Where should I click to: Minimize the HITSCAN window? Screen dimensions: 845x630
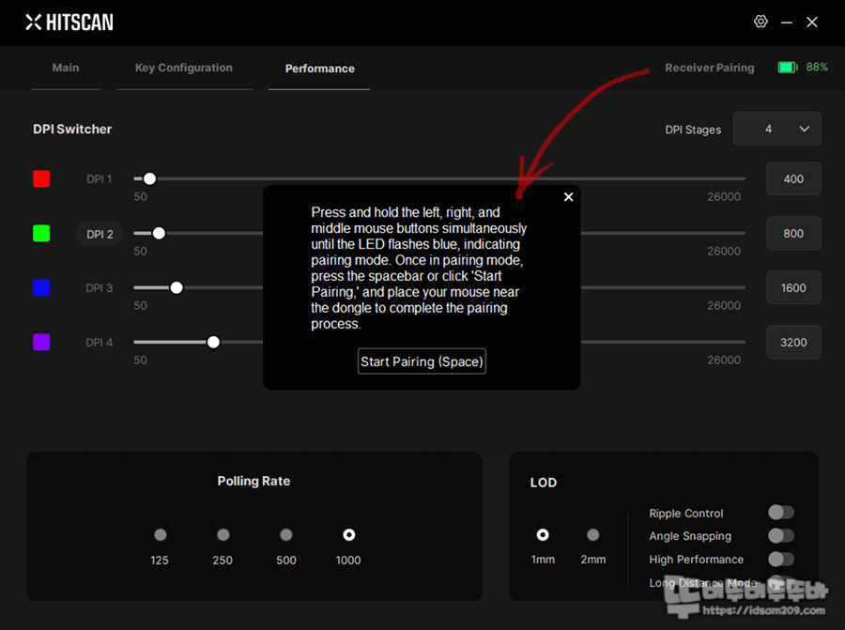point(786,23)
